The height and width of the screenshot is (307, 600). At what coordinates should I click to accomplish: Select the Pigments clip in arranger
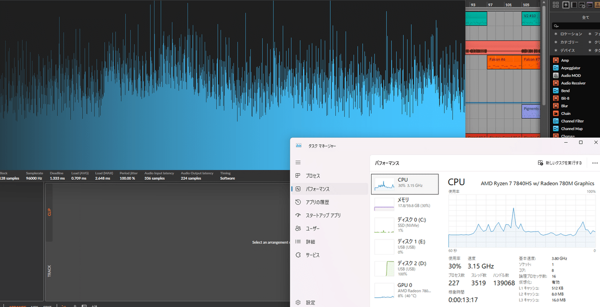tap(531, 111)
